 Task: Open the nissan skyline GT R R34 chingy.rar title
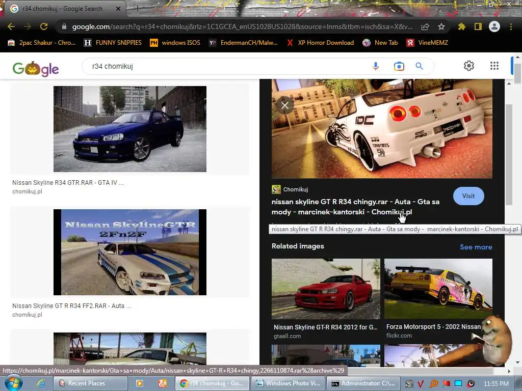pos(355,207)
